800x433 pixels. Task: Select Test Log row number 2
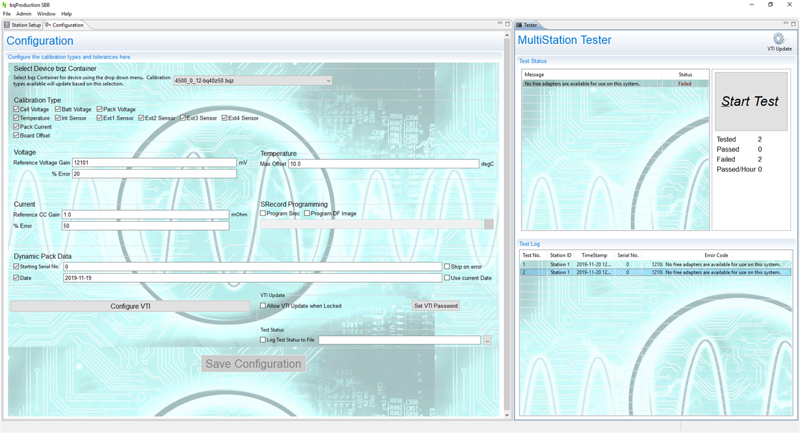pyautogui.click(x=655, y=272)
